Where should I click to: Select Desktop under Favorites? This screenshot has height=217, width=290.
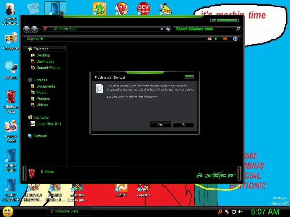pyautogui.click(x=43, y=55)
